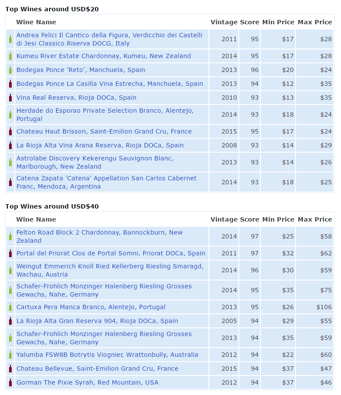Click the red bottle icon for Chateau Haut Brisson
The height and width of the screenshot is (395, 341).
10,131
